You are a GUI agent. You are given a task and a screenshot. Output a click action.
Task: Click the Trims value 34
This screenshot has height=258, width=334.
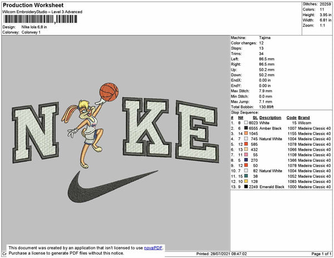[261, 53]
